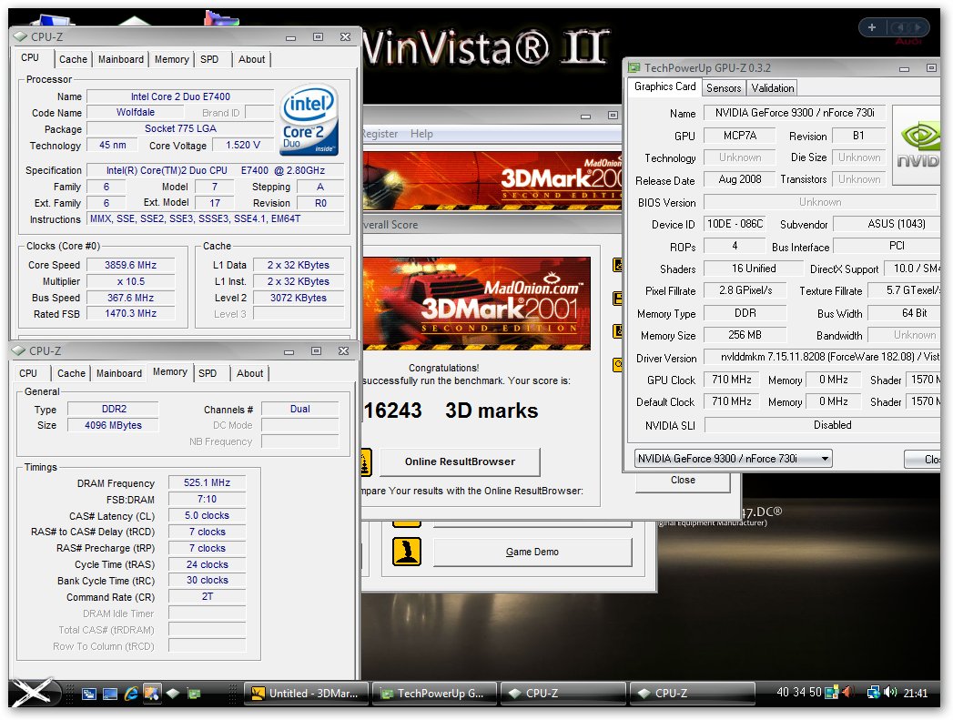Click the 3DMark2001 Second Edition banner image
Screen dimensions: 953x720
476,303
